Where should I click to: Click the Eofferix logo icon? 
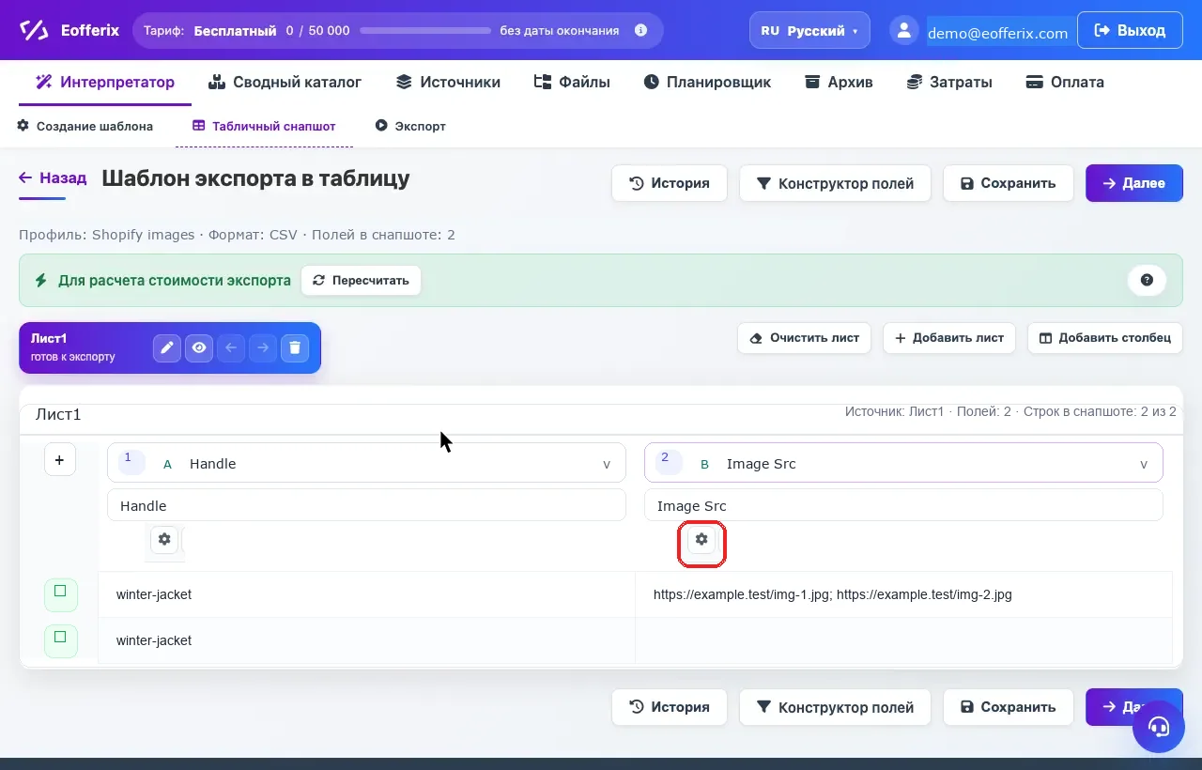34,30
